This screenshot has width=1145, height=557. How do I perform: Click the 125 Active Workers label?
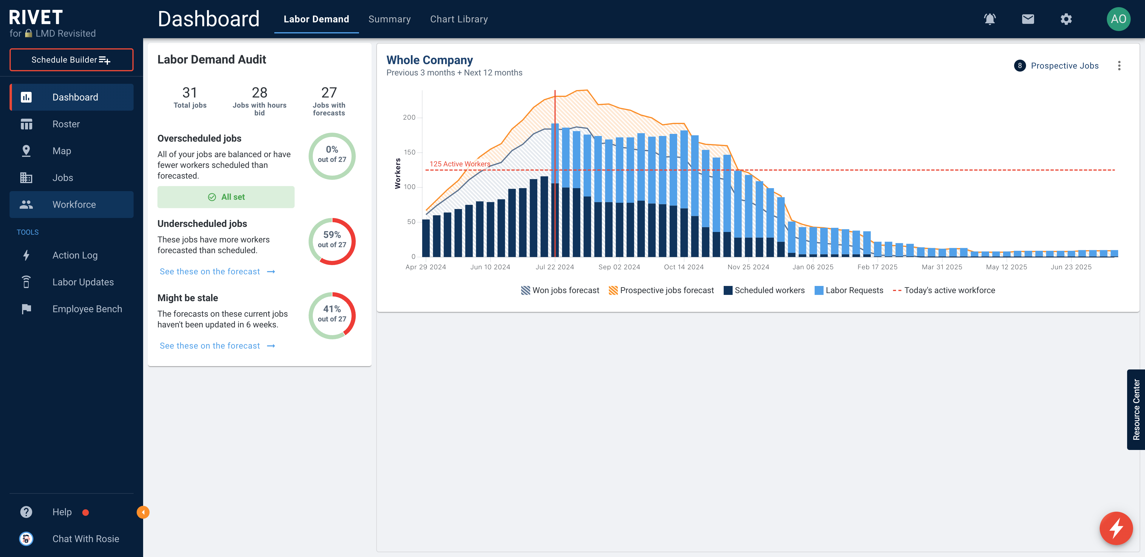click(x=459, y=164)
